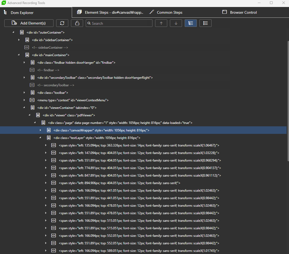The image size is (289, 254).
Task: Expand the canvasWrapper node
Action: (x=40, y=130)
